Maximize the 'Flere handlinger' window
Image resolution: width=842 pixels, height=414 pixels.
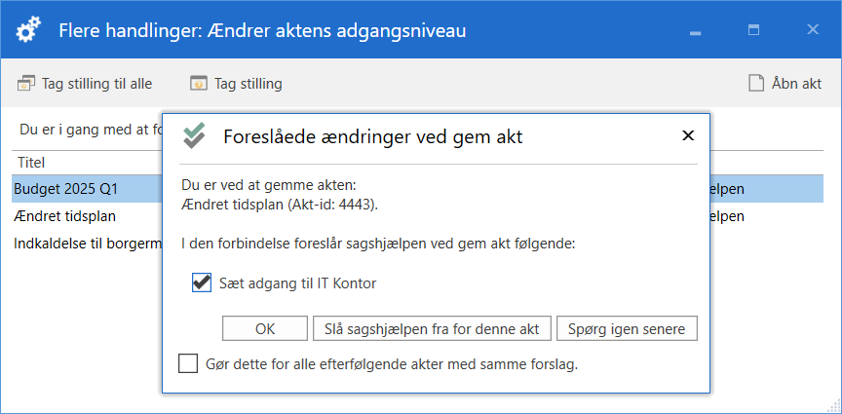point(753,30)
